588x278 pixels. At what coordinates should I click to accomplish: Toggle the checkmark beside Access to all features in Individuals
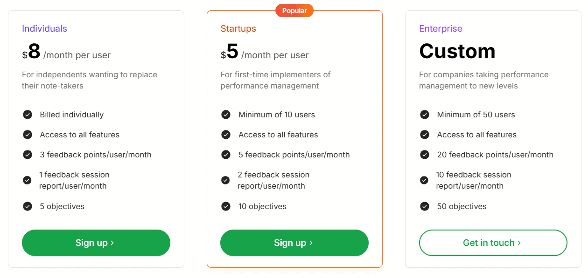point(27,135)
